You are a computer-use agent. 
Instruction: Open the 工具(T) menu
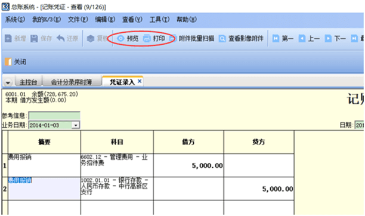click(x=159, y=20)
